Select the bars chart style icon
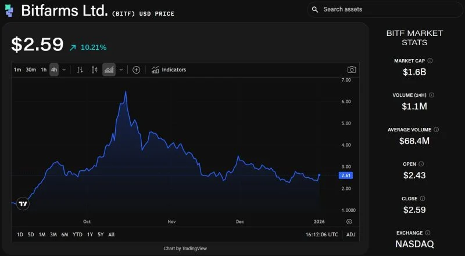This screenshot has height=256, width=465. point(80,70)
